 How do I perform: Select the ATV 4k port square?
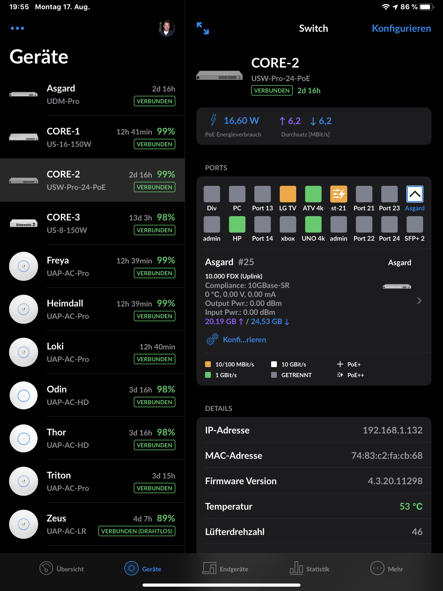313,194
